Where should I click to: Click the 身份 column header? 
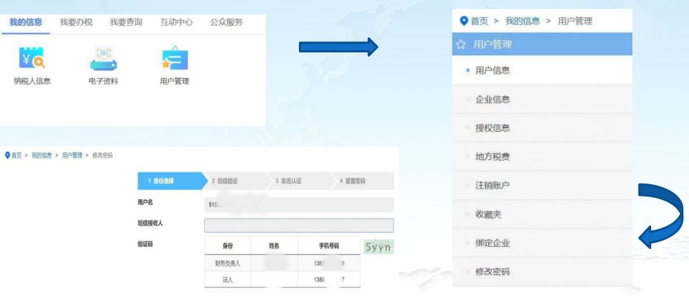click(228, 246)
